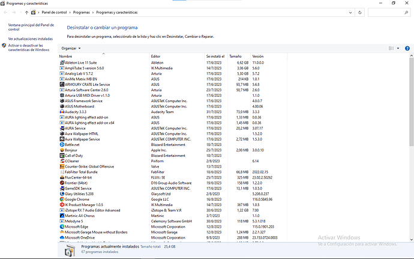Viewport: 414px width, 259px height.
Task: Click the Microsoft Garage Mouse without Borders icon
Action: pyautogui.click(x=62, y=233)
